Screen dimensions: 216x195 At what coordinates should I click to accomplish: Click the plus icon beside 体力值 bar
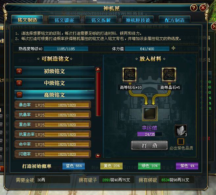click(174, 48)
